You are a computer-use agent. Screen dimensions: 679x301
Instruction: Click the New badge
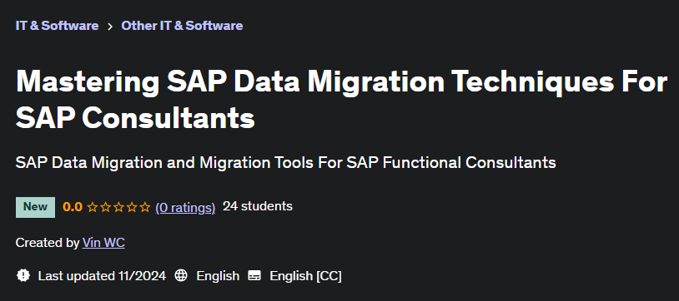(36, 207)
